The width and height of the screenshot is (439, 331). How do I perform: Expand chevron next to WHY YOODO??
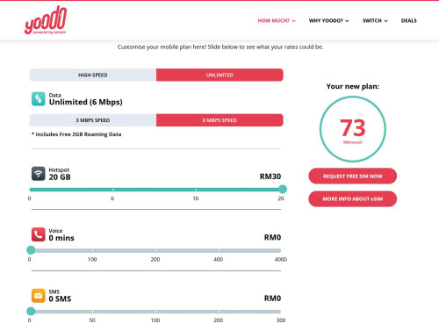click(347, 21)
